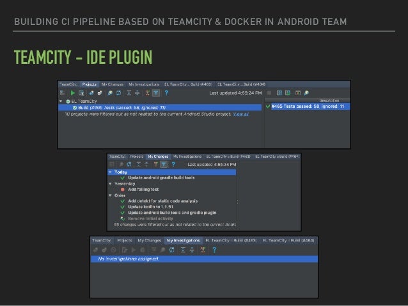Click the orange merge-filter icon in Projects panel toolbar

(147, 93)
